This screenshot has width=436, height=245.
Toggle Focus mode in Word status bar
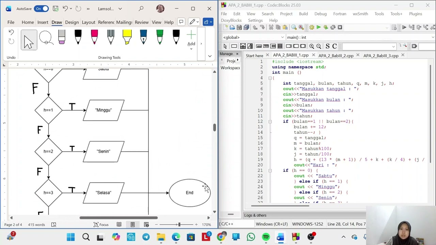tap(101, 225)
